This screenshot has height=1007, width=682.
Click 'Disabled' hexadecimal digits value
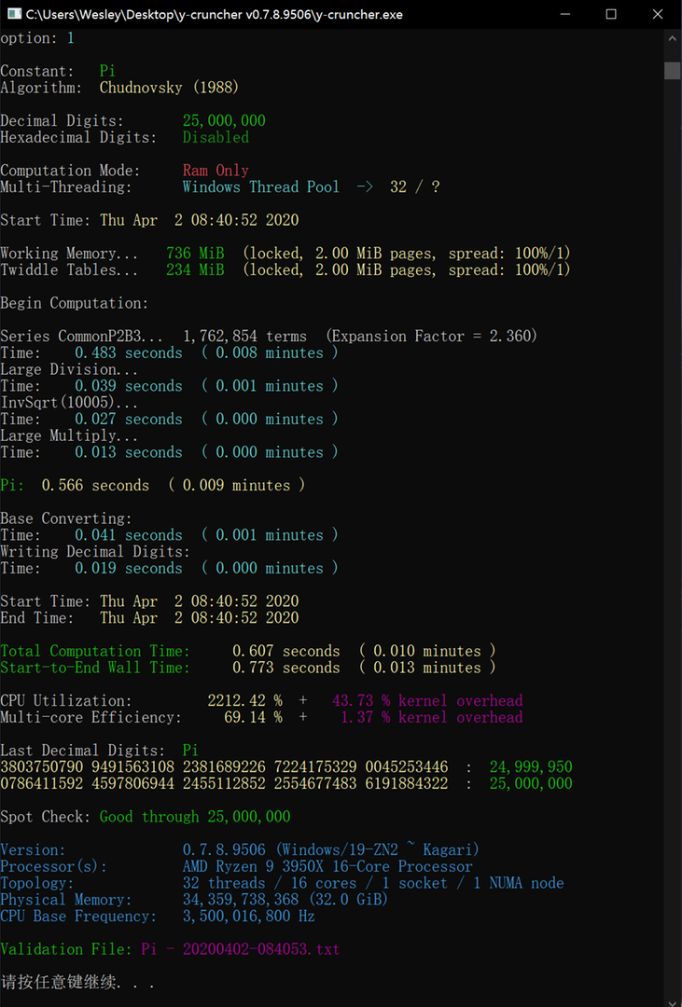pos(216,137)
